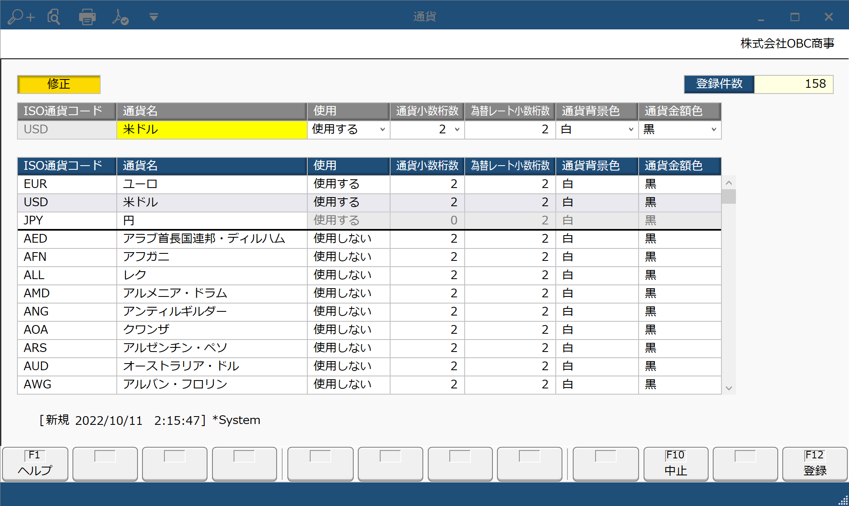Image resolution: width=849 pixels, height=506 pixels.
Task: Click the greyed USD code field
Action: pos(67,130)
